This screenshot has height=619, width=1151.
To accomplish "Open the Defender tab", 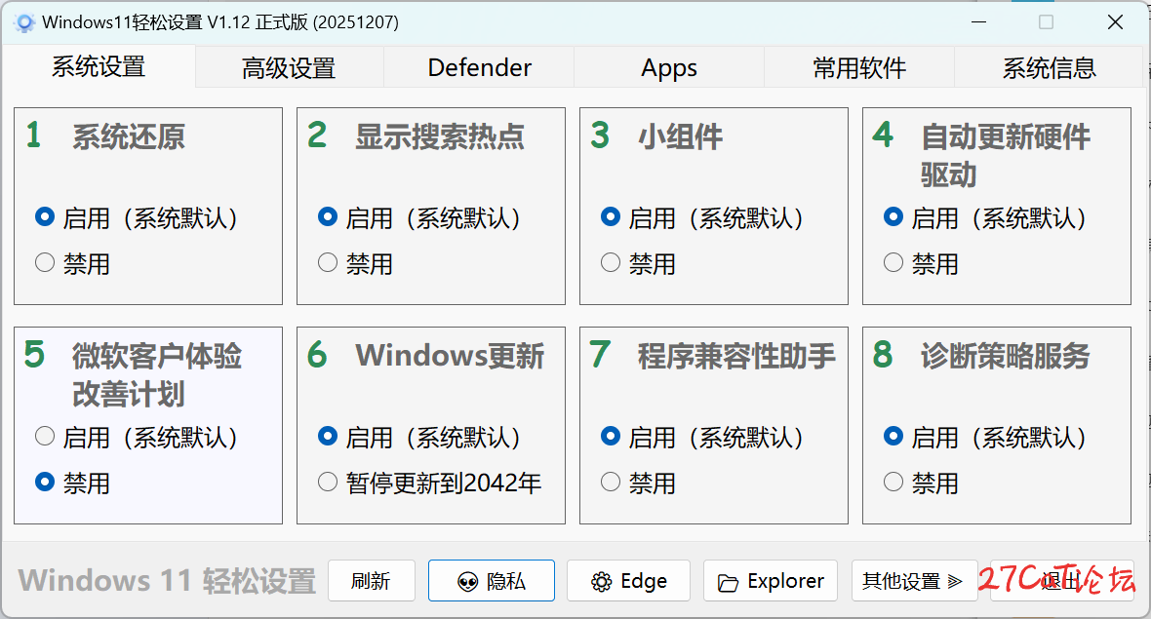I will coord(479,68).
